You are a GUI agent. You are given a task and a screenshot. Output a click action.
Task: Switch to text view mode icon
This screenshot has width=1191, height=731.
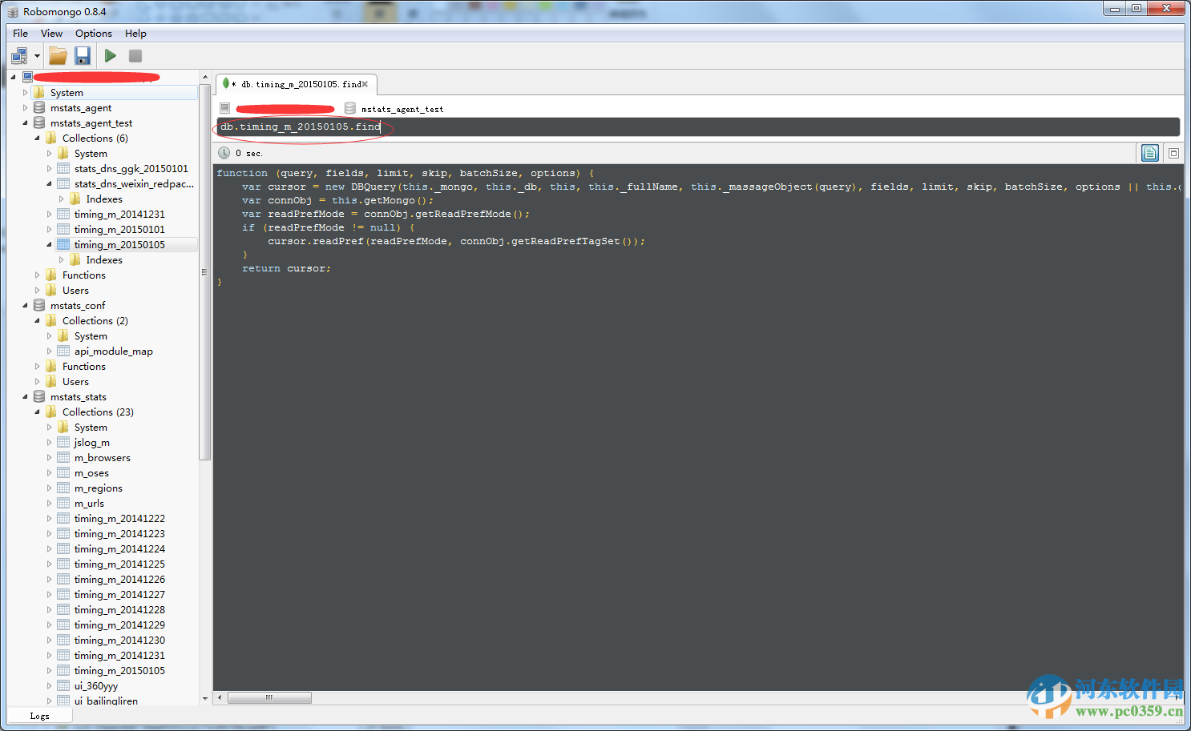click(1150, 153)
